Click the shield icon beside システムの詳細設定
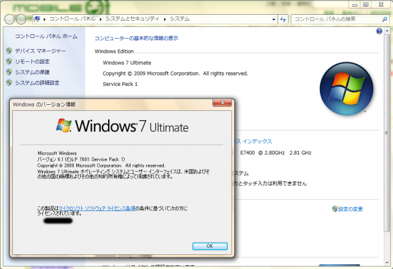The image size is (393, 269). tap(9, 83)
